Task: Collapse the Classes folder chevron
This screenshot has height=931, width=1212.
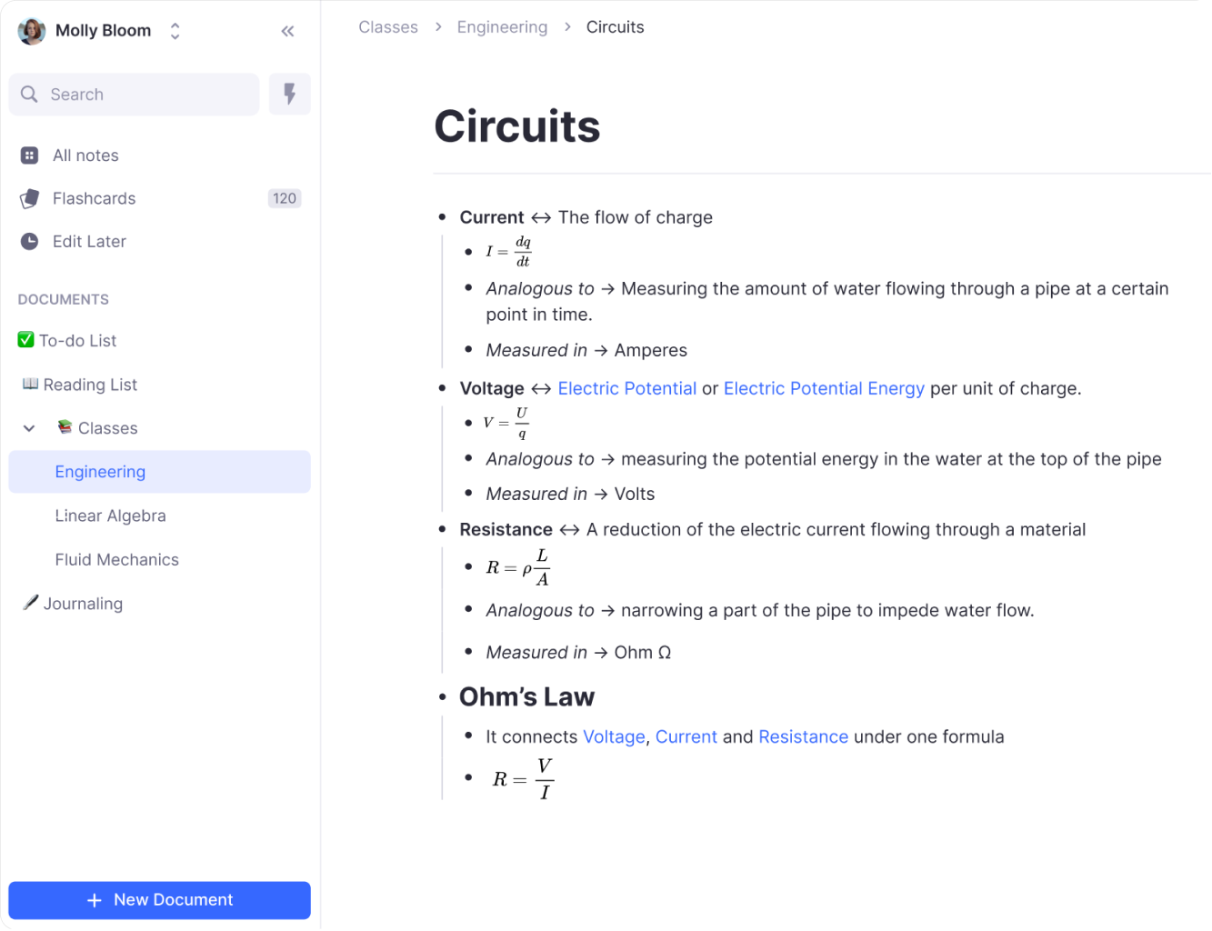Action: tap(29, 428)
